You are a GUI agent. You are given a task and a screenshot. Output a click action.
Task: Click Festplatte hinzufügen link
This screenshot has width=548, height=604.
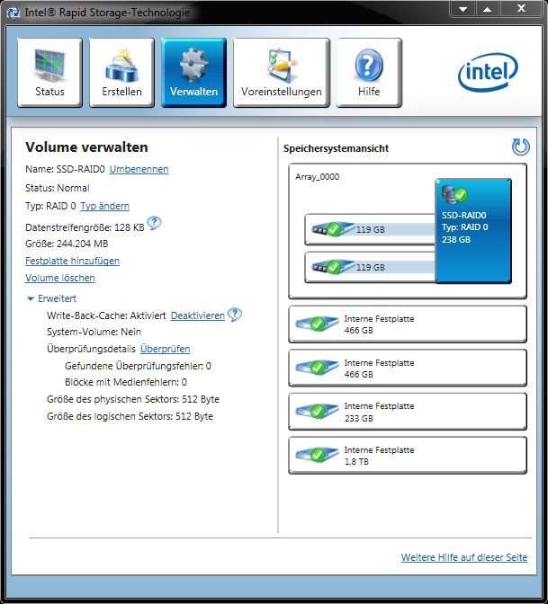point(73,261)
